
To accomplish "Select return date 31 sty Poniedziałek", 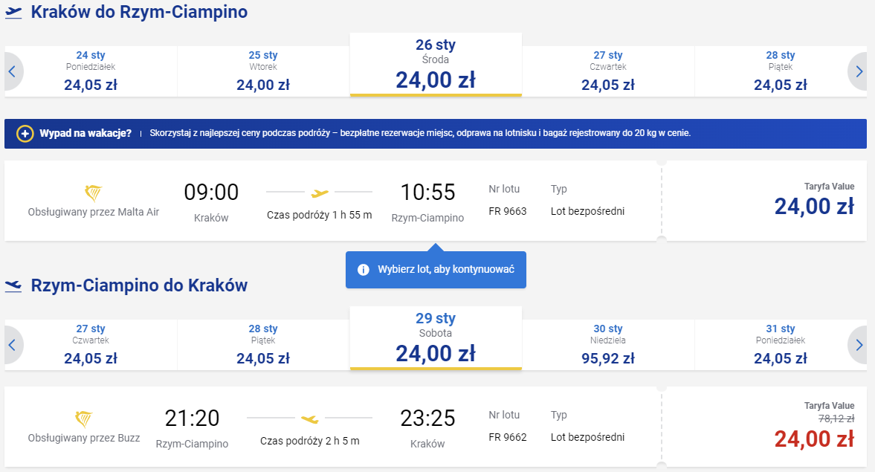I will click(780, 345).
